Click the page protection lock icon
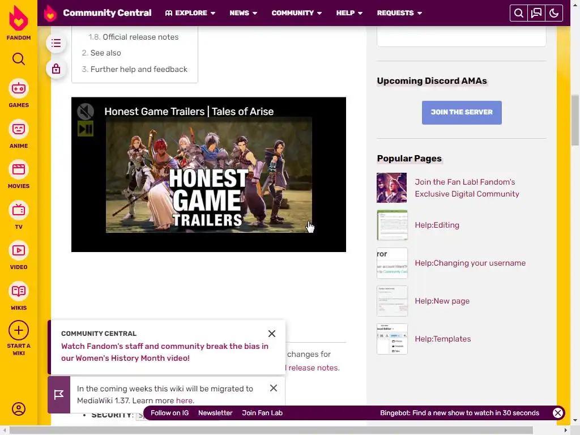 coord(56,69)
